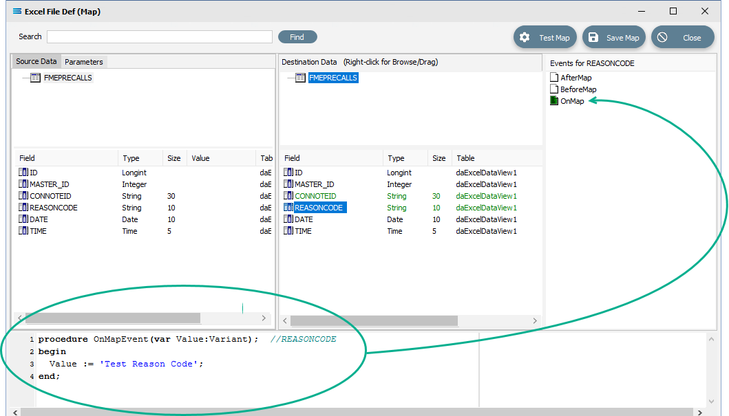Screen dimensions: 729x416
Task: Click code editor scroll up arrow
Action: tap(711, 340)
